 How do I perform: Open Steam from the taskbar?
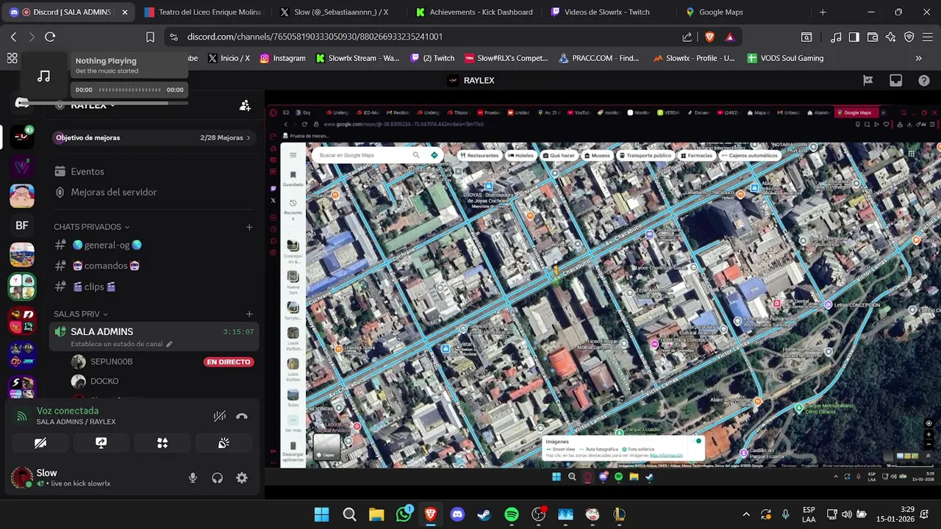484,514
